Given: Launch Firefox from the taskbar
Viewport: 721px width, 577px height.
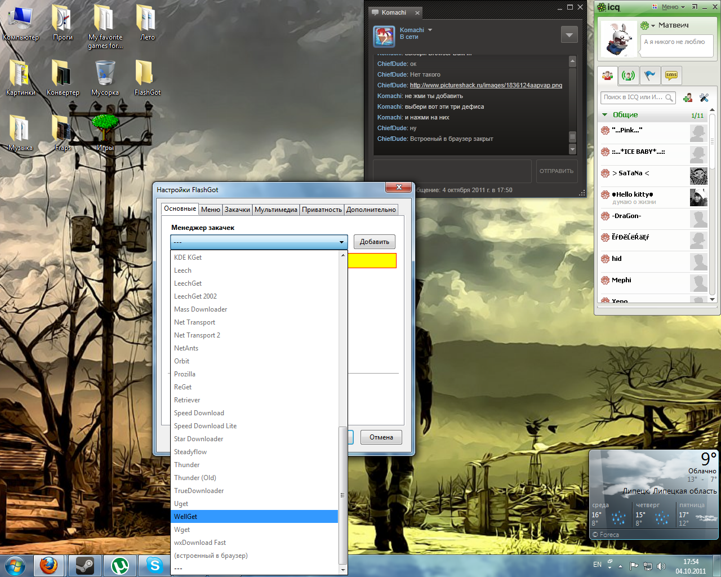Looking at the screenshot, I should point(48,566).
